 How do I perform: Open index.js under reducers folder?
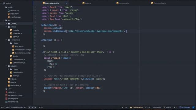pos(16,76)
